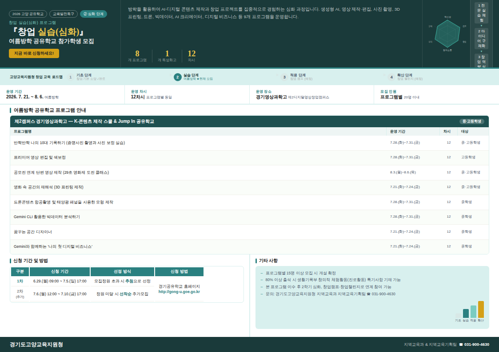The width and height of the screenshot is (499, 352).
Task: Click the roadmap circle numbered 3 for 적용 단계
Action: [x=284, y=77]
